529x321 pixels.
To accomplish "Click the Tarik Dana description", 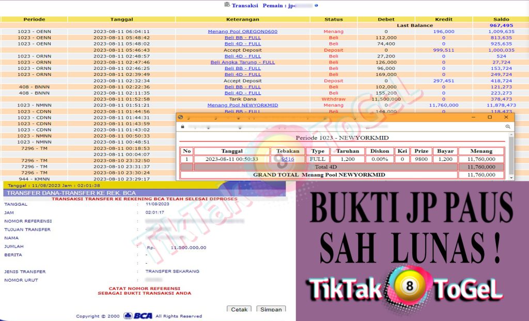I will pos(243,99).
